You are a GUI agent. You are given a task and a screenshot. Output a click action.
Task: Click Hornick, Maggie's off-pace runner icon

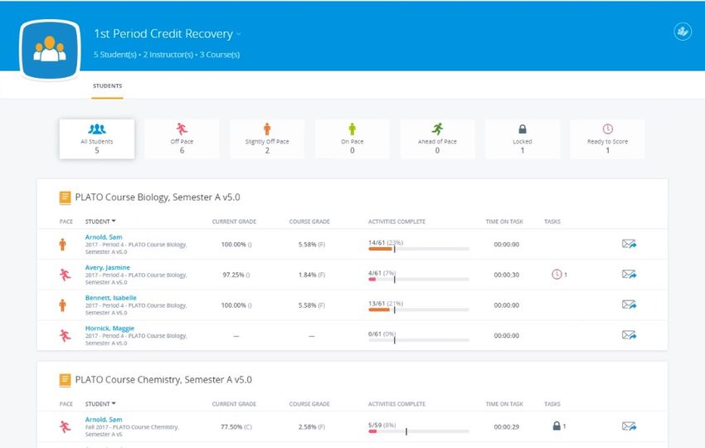[66, 335]
